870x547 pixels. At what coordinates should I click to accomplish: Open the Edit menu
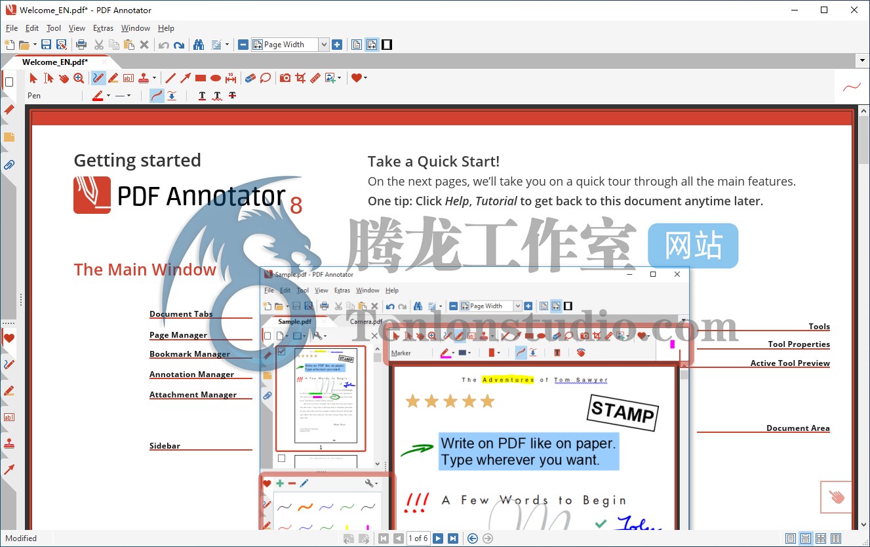[32, 28]
